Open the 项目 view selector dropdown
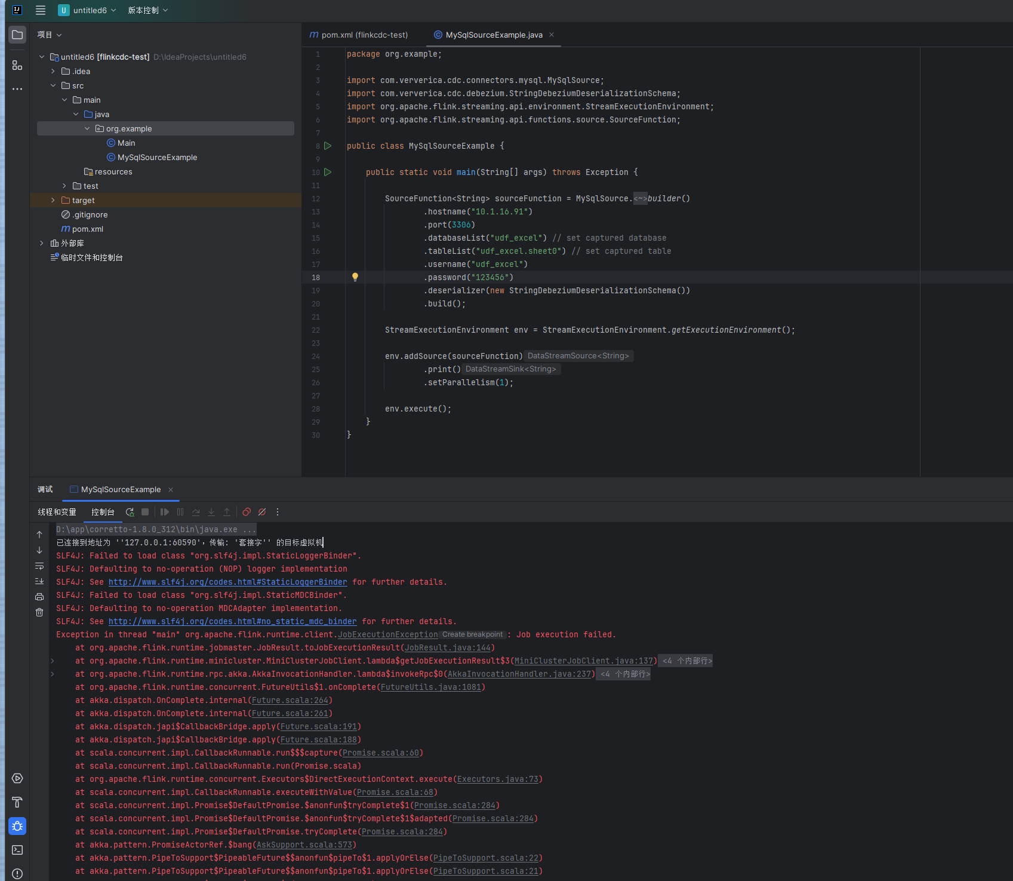 [49, 35]
